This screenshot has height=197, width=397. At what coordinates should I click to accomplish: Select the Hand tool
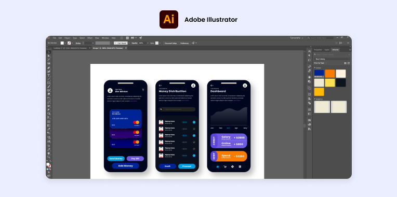point(49,153)
